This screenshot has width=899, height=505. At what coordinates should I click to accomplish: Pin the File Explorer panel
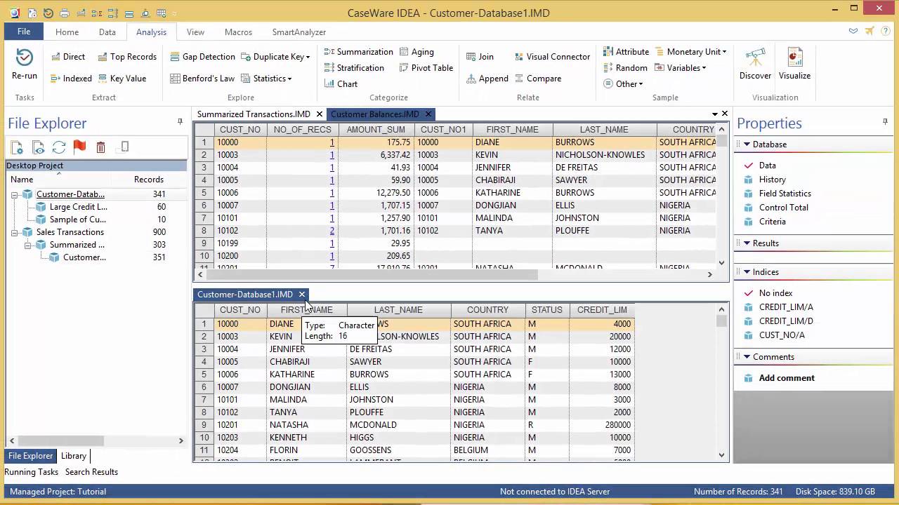click(x=180, y=122)
